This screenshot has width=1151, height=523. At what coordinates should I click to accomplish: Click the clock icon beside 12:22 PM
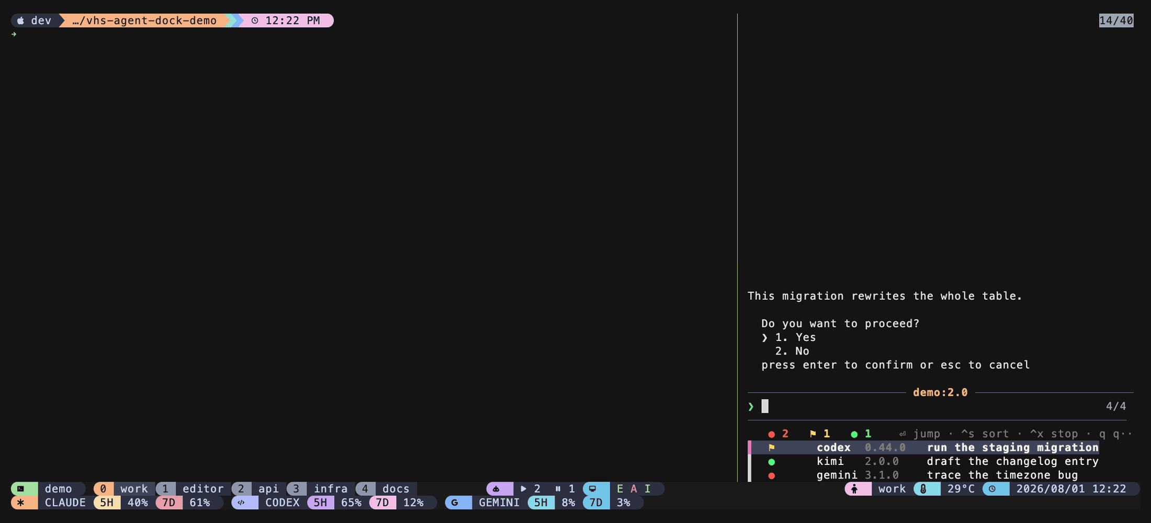tap(255, 20)
